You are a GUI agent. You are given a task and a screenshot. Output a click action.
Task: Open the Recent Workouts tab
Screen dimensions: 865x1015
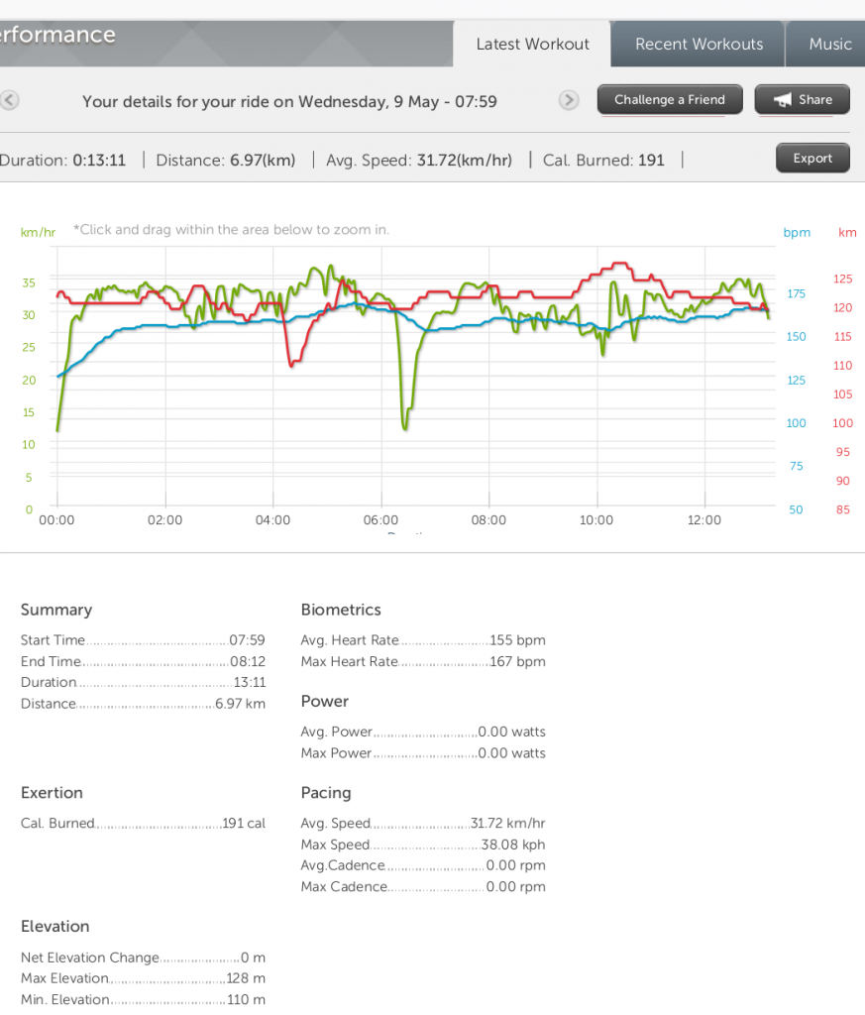(699, 45)
